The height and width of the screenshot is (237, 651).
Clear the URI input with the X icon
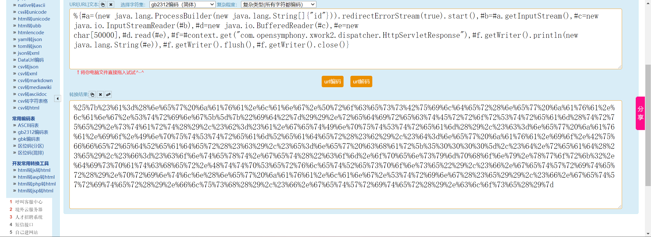tap(111, 5)
